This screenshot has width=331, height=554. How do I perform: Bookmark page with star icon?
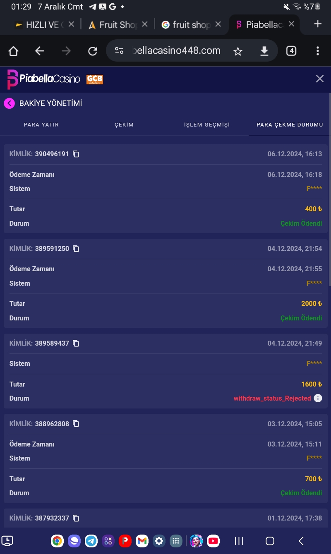point(237,51)
